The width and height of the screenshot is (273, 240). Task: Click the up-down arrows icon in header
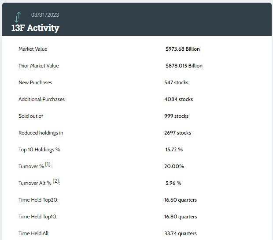point(18,17)
